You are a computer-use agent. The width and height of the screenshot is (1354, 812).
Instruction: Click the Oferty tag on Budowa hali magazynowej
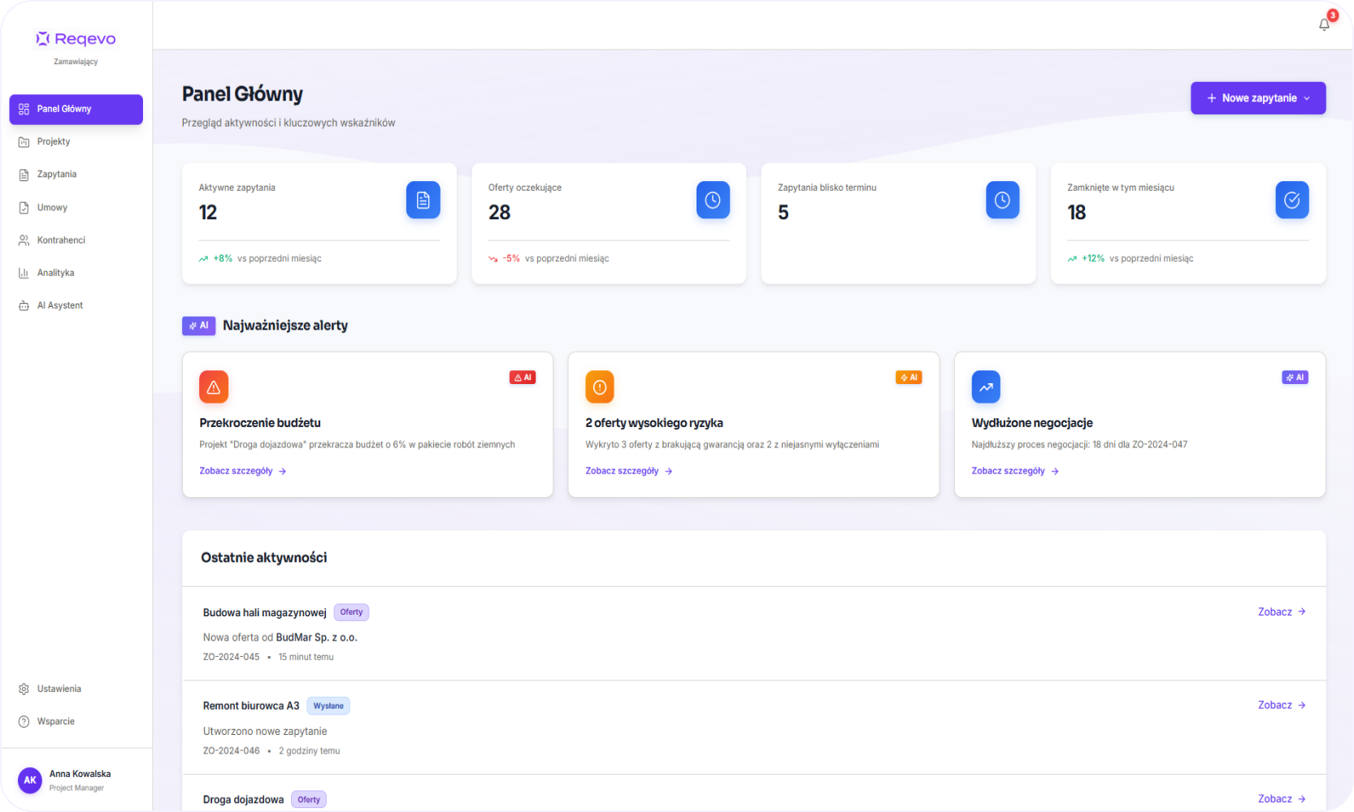coord(351,612)
